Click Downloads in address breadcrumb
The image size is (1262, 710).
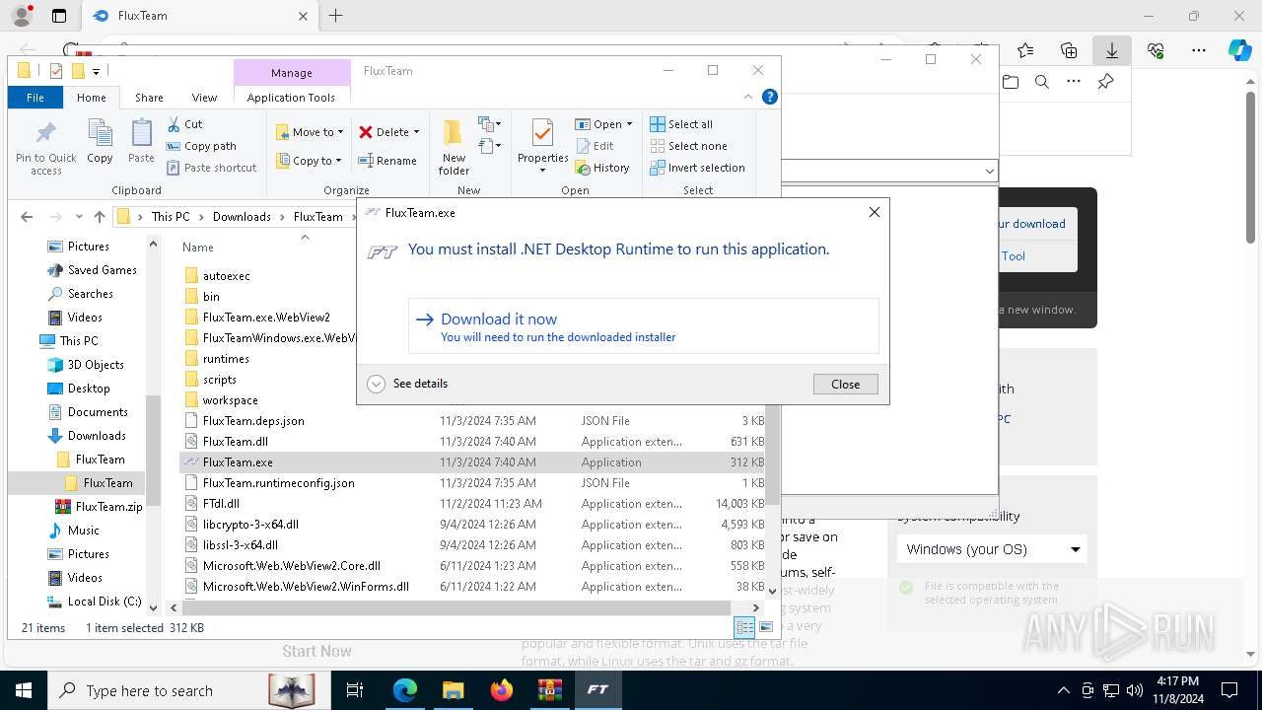pyautogui.click(x=242, y=217)
